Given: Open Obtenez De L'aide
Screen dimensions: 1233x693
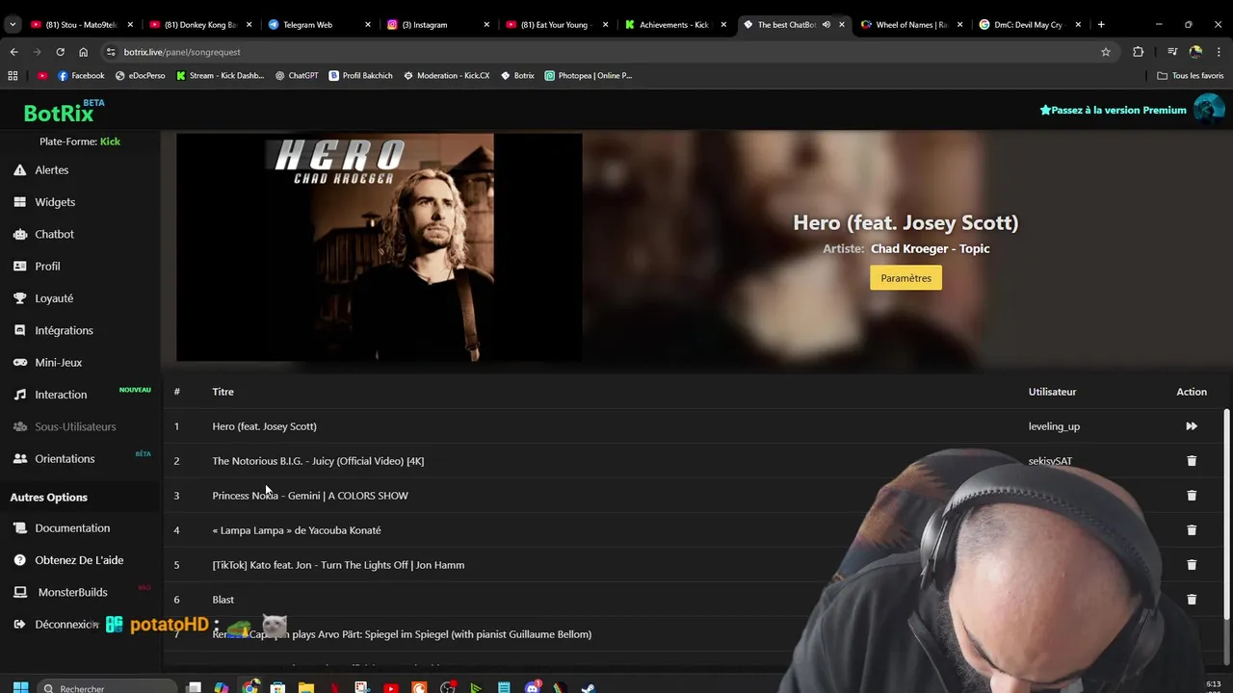Looking at the screenshot, I should [x=79, y=560].
